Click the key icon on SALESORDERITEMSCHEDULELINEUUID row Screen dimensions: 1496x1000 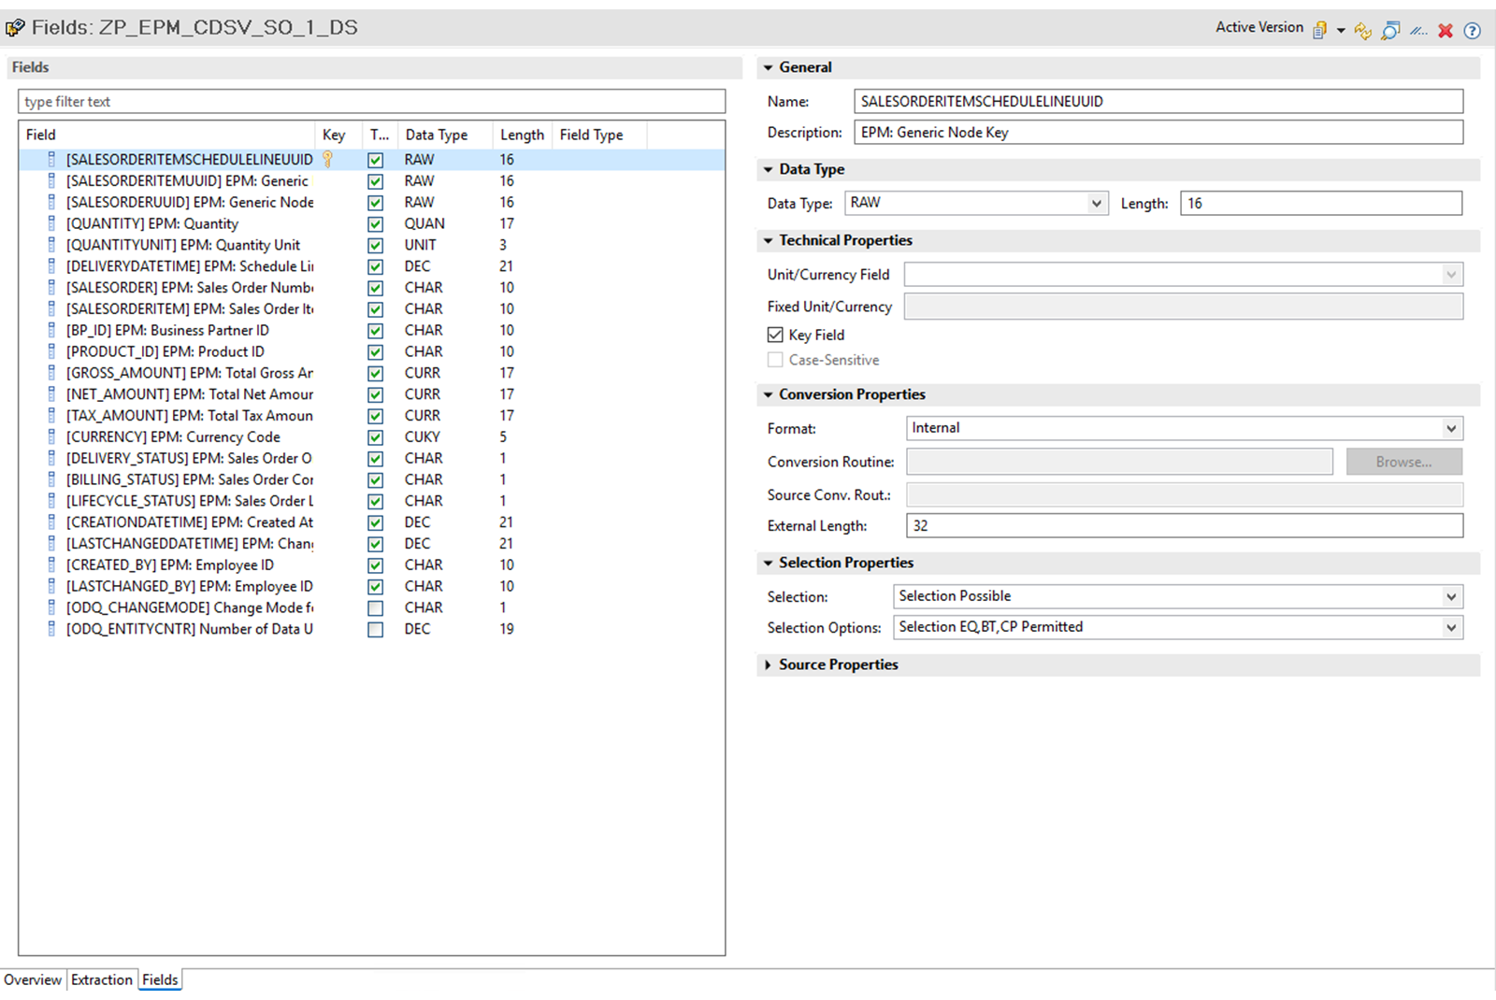coord(328,160)
